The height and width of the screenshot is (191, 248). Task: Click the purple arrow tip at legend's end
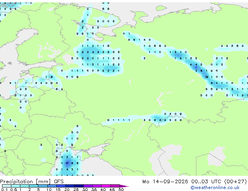click(x=124, y=186)
